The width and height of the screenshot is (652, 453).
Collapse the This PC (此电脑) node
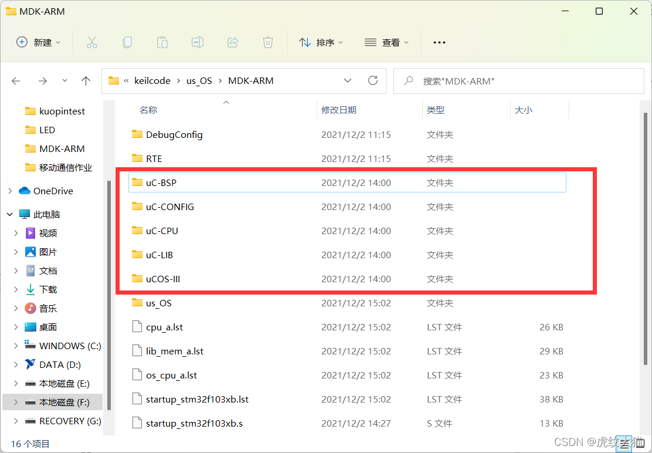pyautogui.click(x=10, y=214)
